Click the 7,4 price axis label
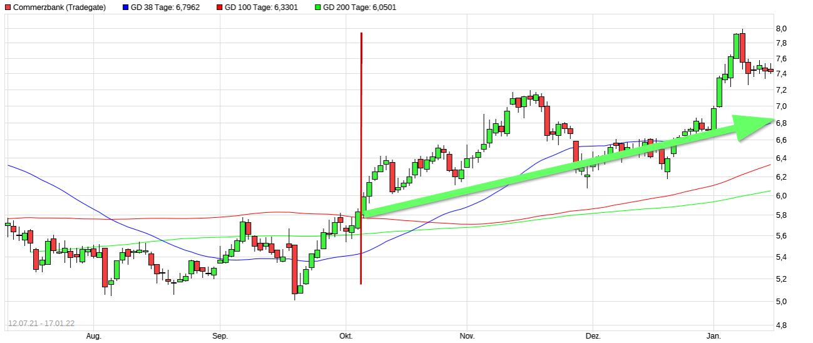This screenshot has height=343, width=813. (781, 74)
